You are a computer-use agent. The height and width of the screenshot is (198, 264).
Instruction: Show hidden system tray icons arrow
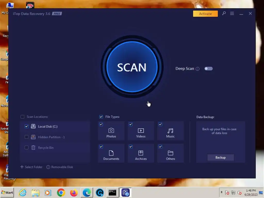221,192
